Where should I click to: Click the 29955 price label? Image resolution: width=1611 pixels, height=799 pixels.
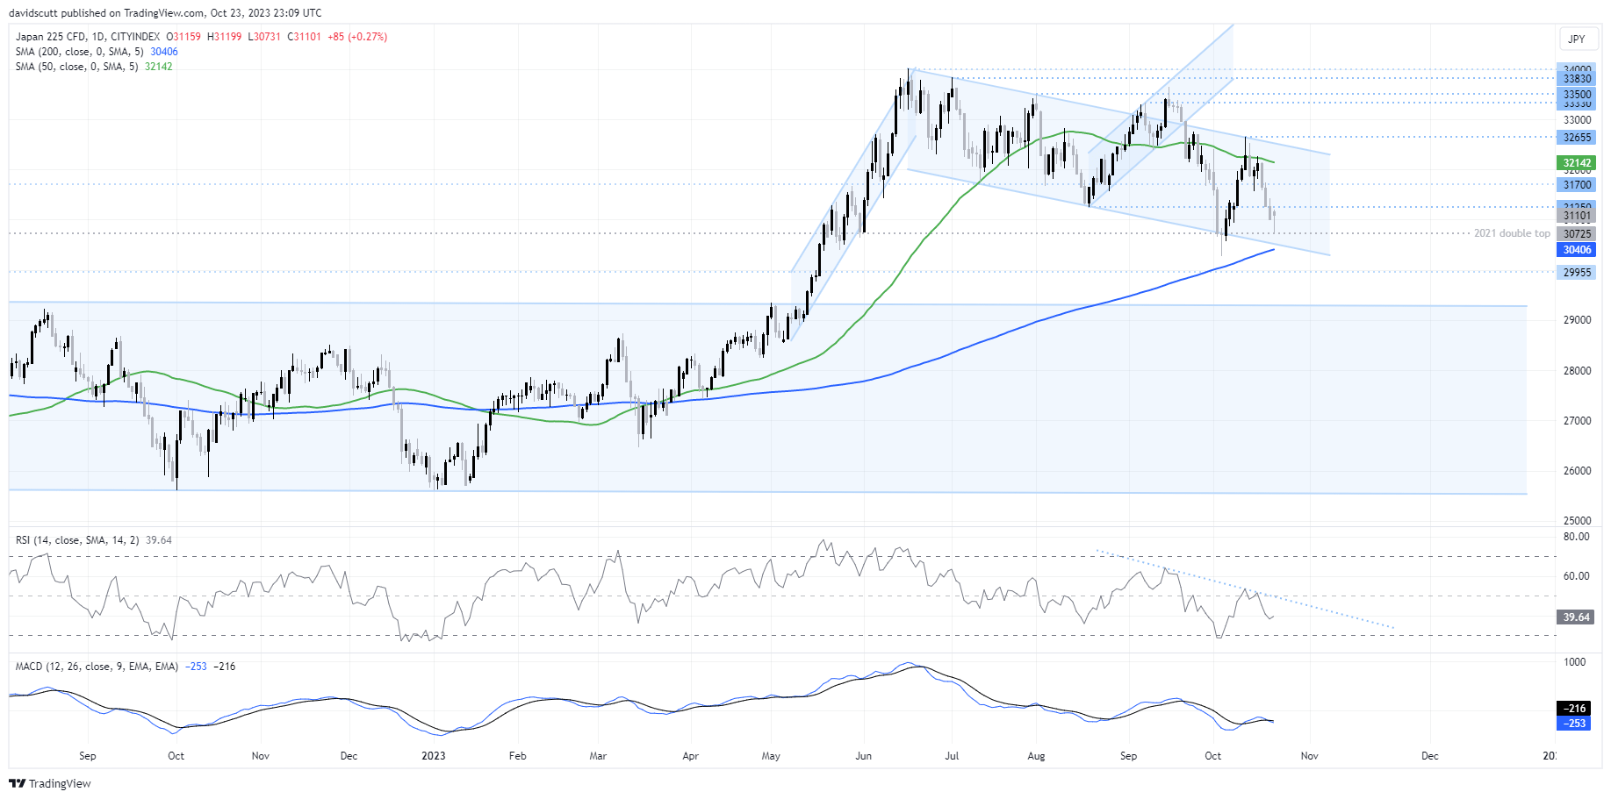[x=1577, y=273]
